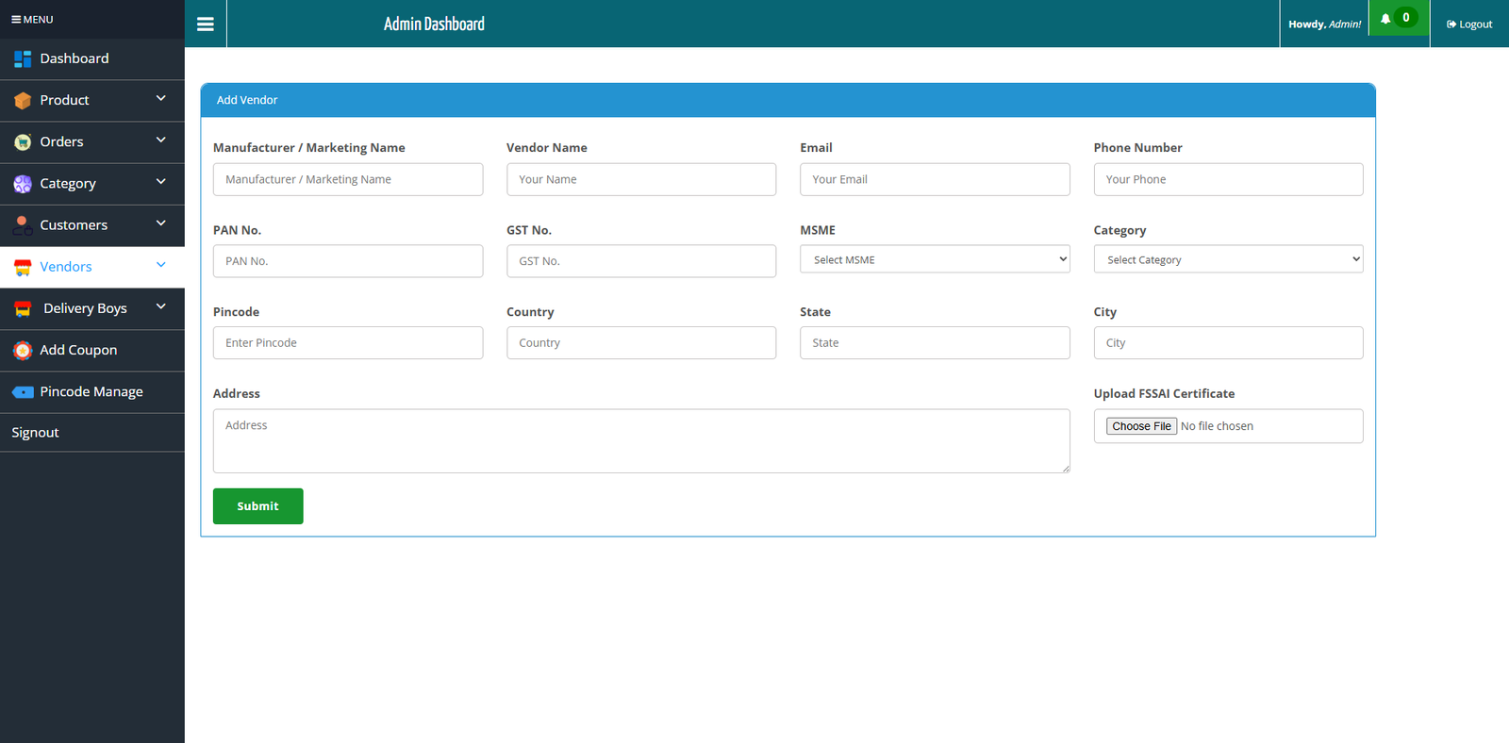Click the Choose File button
The image size is (1509, 743).
(x=1141, y=426)
